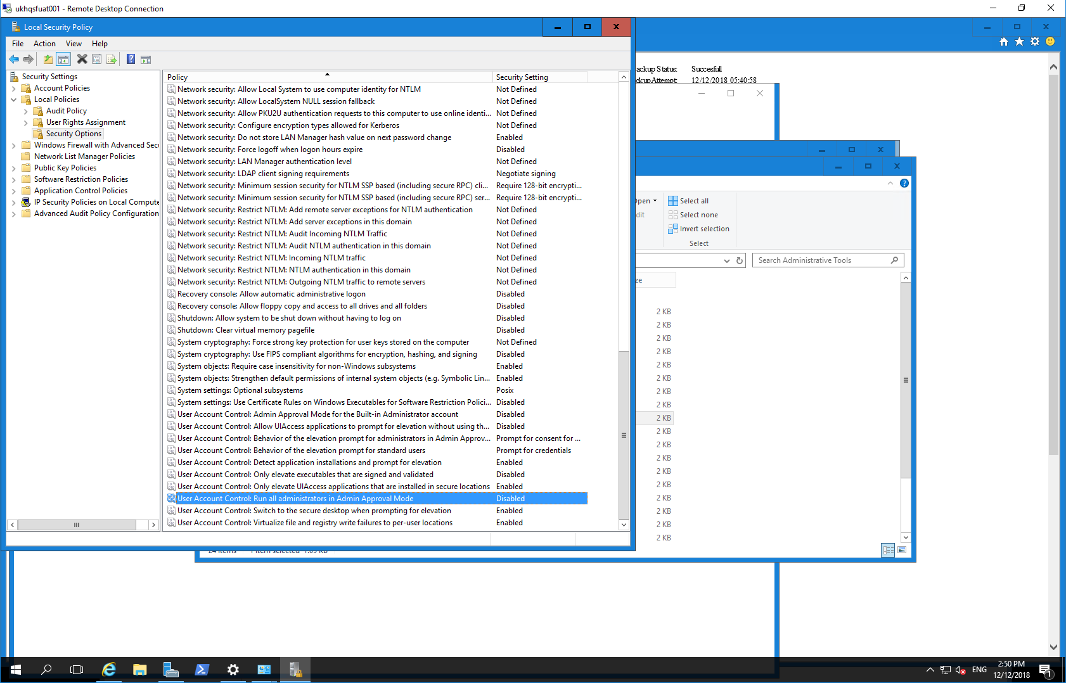Click the Up one level folder icon

48,59
